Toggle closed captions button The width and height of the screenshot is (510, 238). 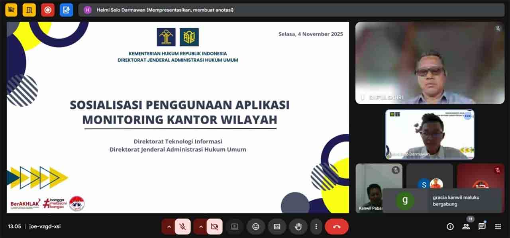277,226
